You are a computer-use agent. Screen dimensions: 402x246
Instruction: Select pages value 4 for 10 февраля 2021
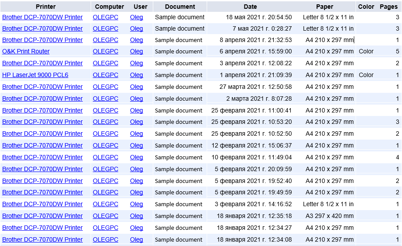coord(397,157)
